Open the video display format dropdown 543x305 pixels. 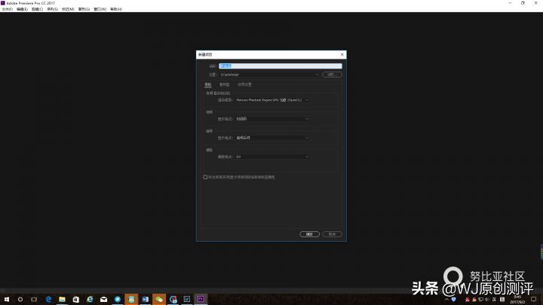[272, 118]
